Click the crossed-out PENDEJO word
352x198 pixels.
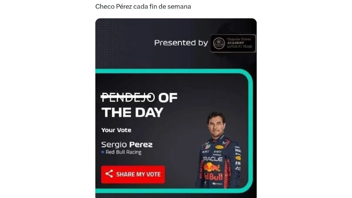(x=128, y=97)
